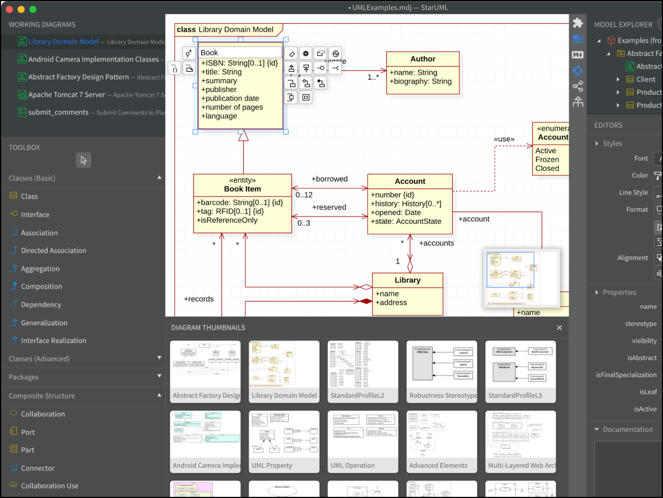Click the hierarchy tree icon in sidebar
This screenshot has width=663, height=498.
tap(578, 102)
